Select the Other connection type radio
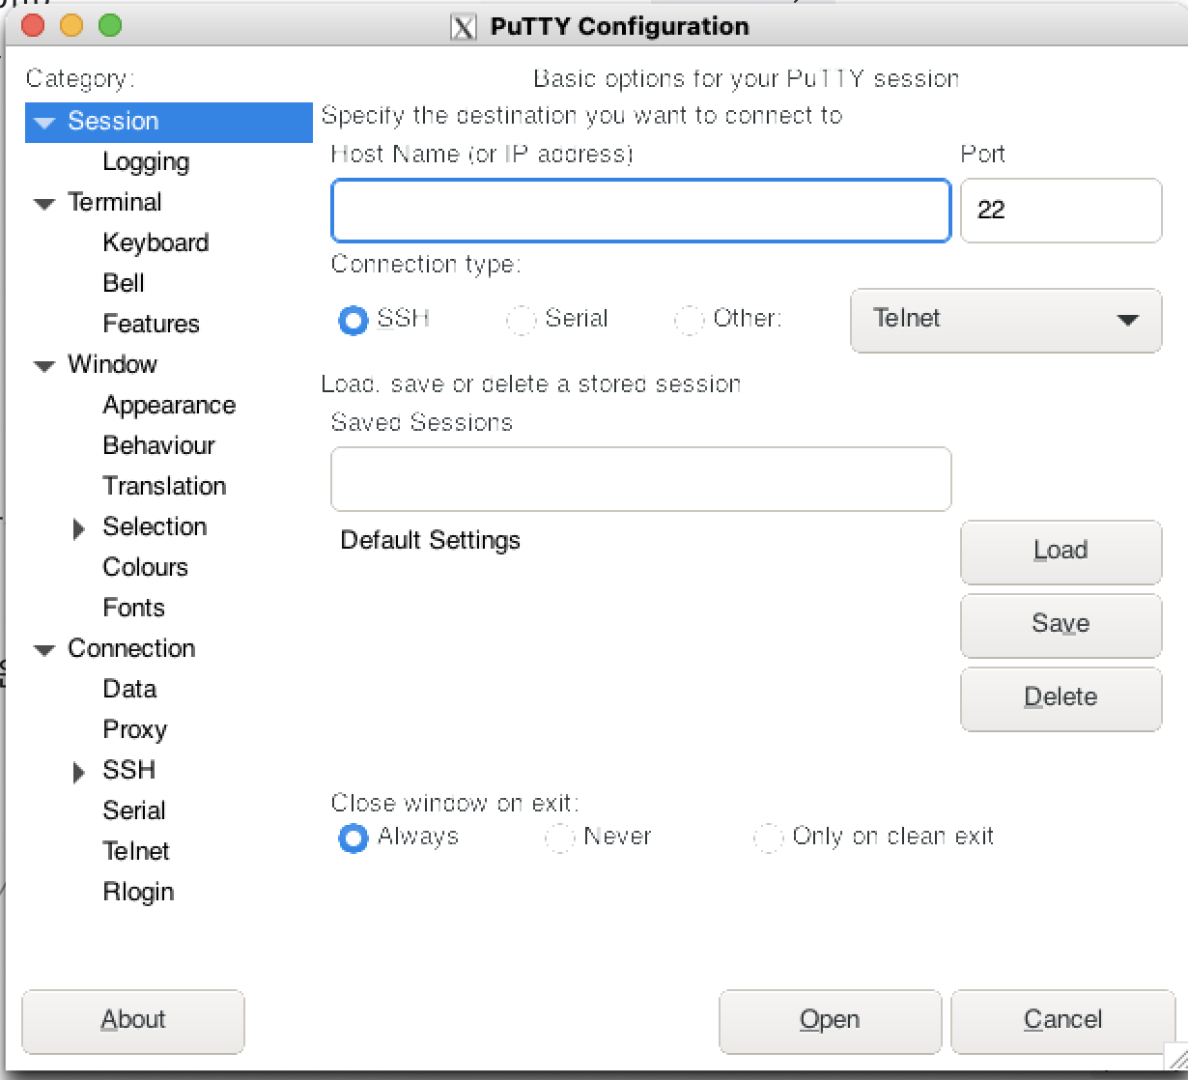Image resolution: width=1188 pixels, height=1080 pixels. click(689, 320)
